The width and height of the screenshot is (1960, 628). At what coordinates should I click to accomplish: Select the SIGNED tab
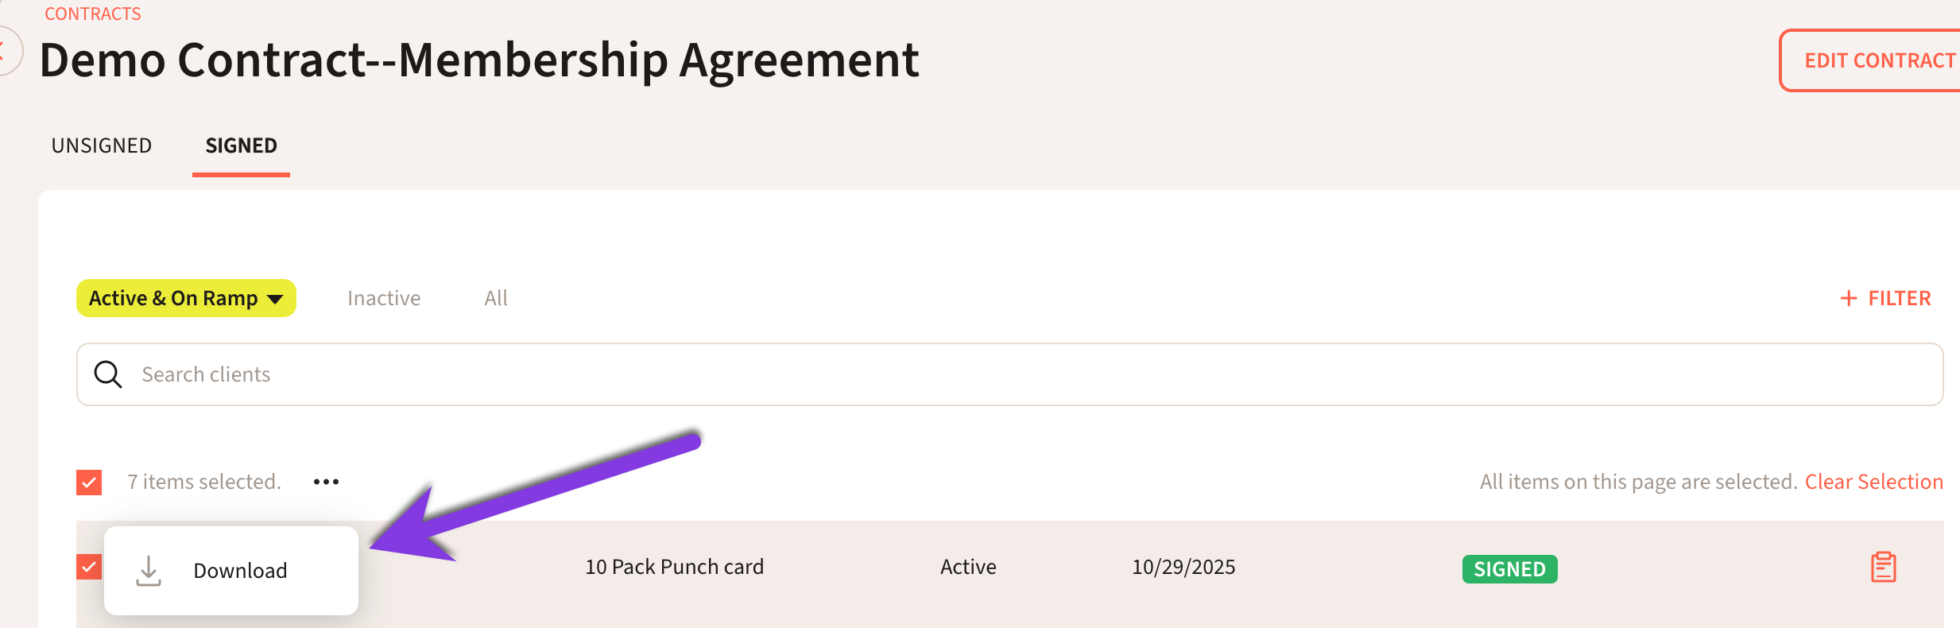click(241, 145)
